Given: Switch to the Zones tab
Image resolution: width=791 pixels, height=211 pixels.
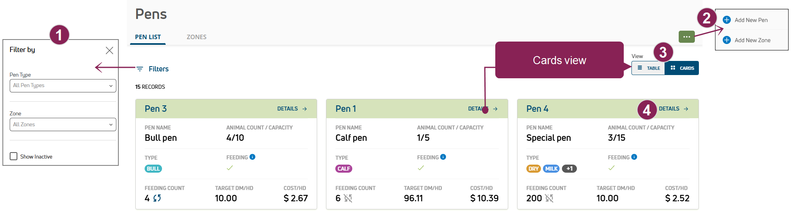Looking at the screenshot, I should coord(196,37).
